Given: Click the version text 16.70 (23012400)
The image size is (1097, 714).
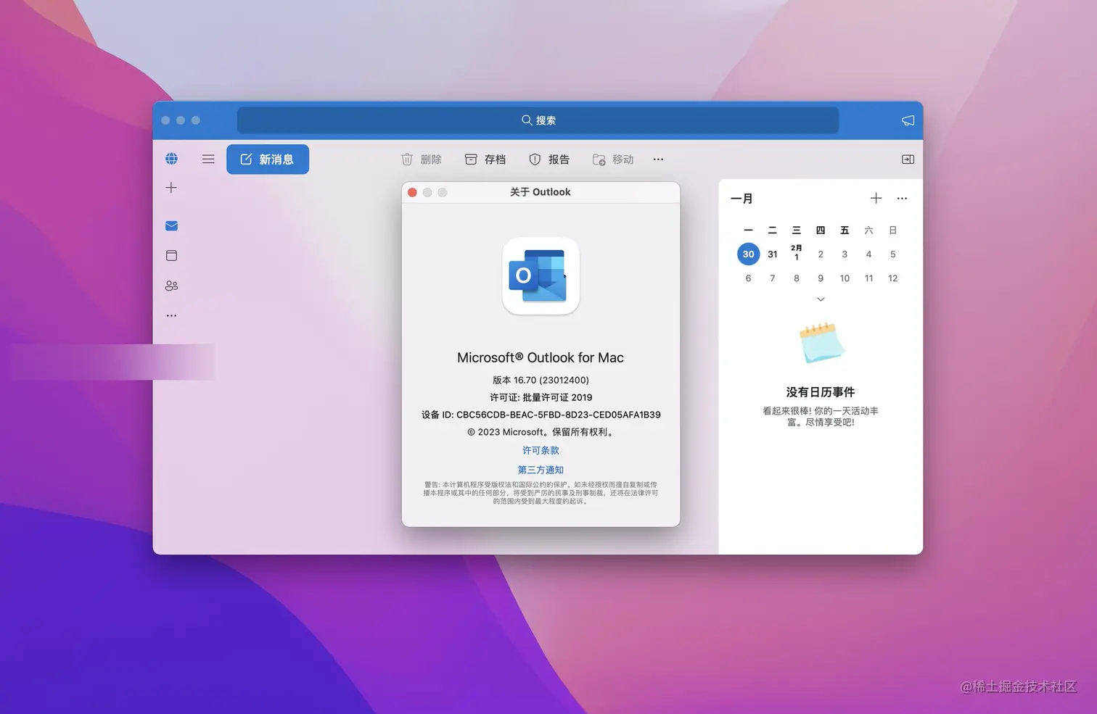Looking at the screenshot, I should 541,380.
